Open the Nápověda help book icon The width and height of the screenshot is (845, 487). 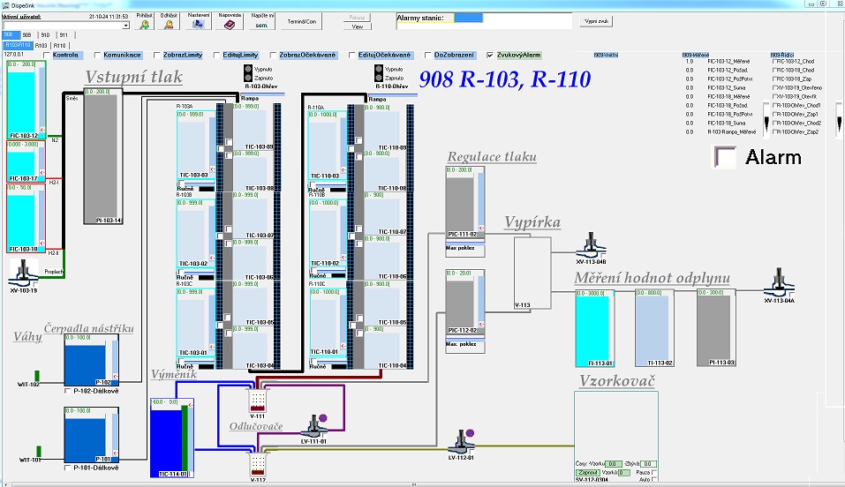(230, 25)
